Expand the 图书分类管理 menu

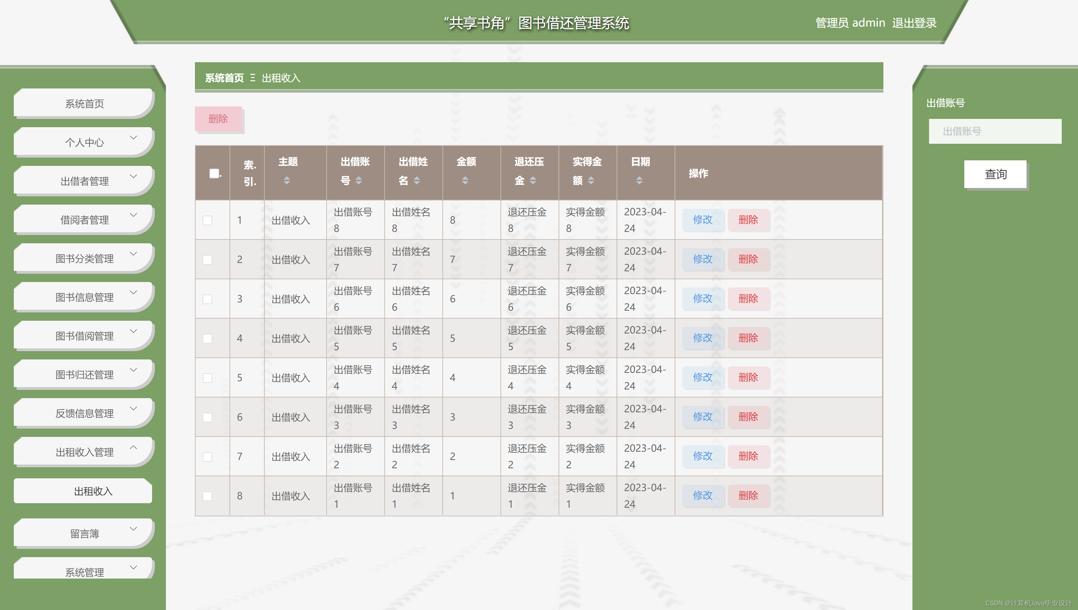coord(84,259)
